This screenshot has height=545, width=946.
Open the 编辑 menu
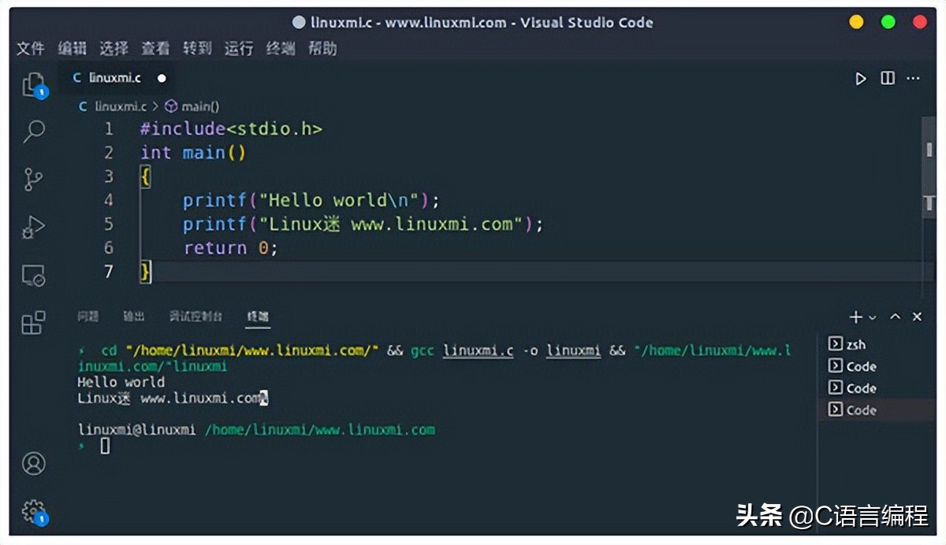tap(72, 49)
